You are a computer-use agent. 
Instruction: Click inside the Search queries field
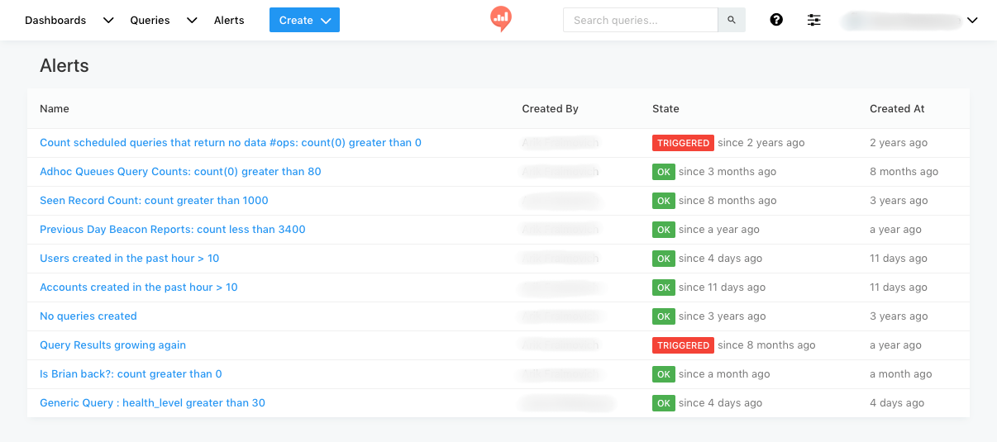tap(640, 20)
